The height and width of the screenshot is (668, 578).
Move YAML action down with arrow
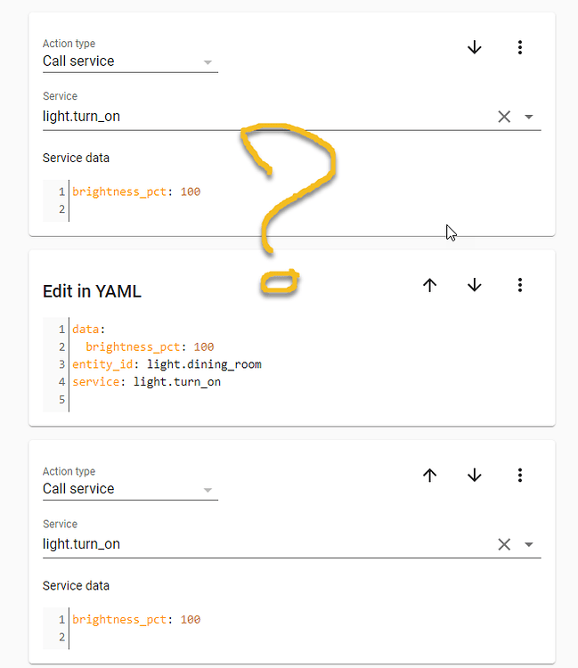click(x=474, y=285)
